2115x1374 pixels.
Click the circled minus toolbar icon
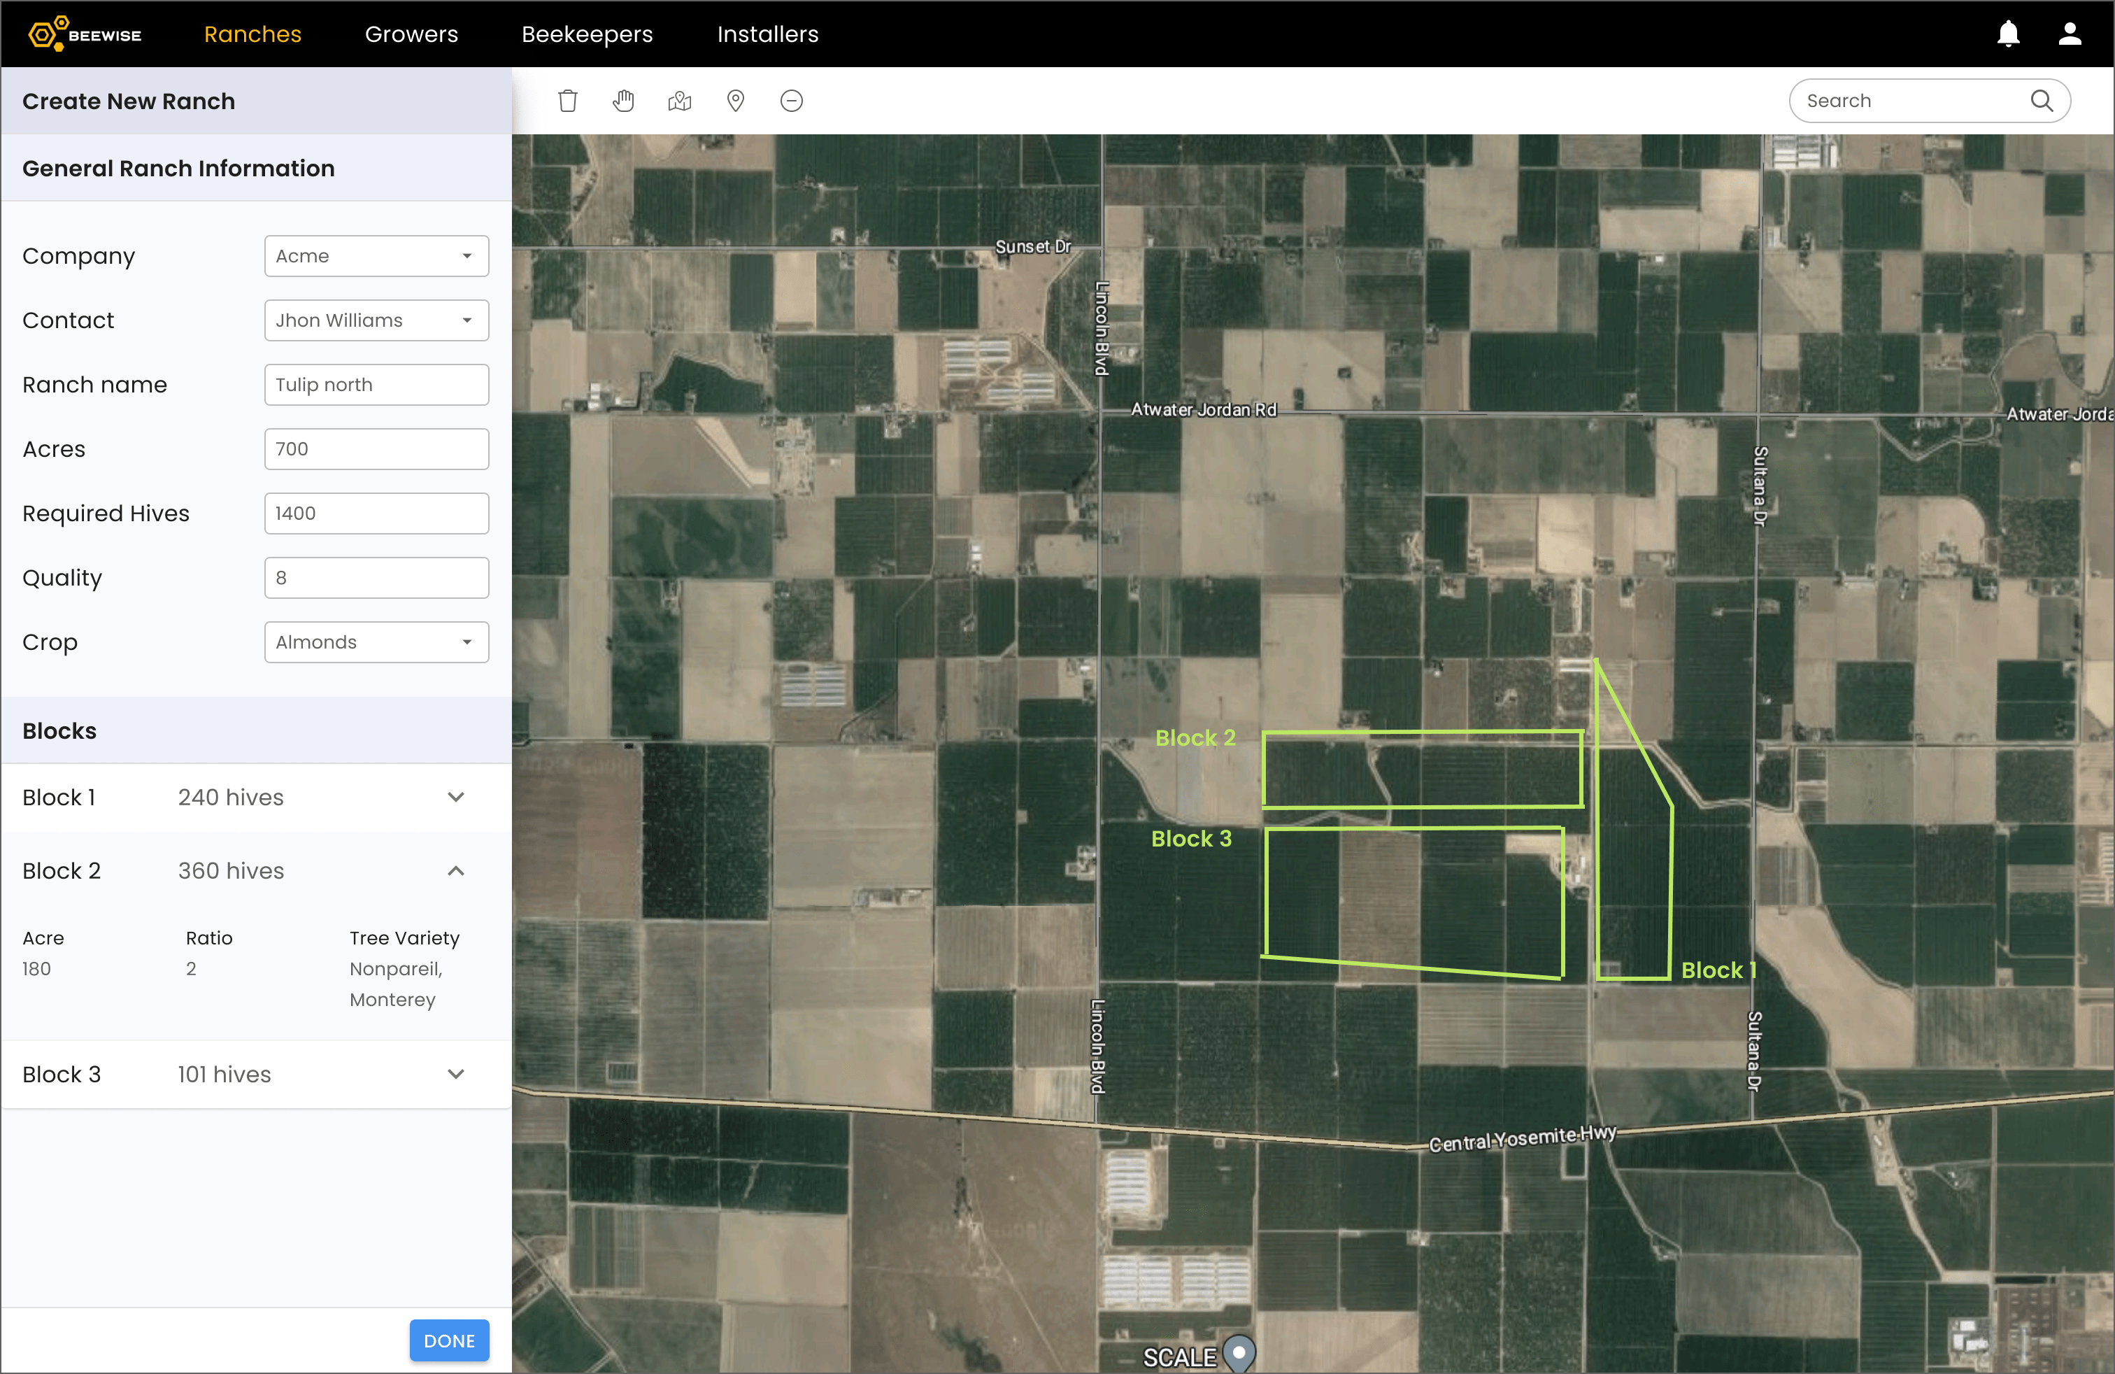pyautogui.click(x=792, y=101)
